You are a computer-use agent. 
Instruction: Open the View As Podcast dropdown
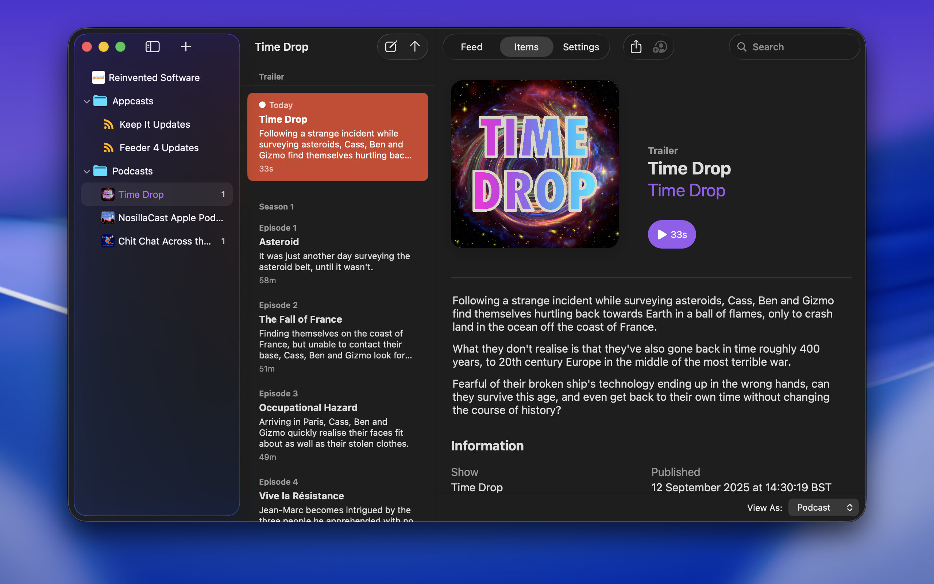823,507
